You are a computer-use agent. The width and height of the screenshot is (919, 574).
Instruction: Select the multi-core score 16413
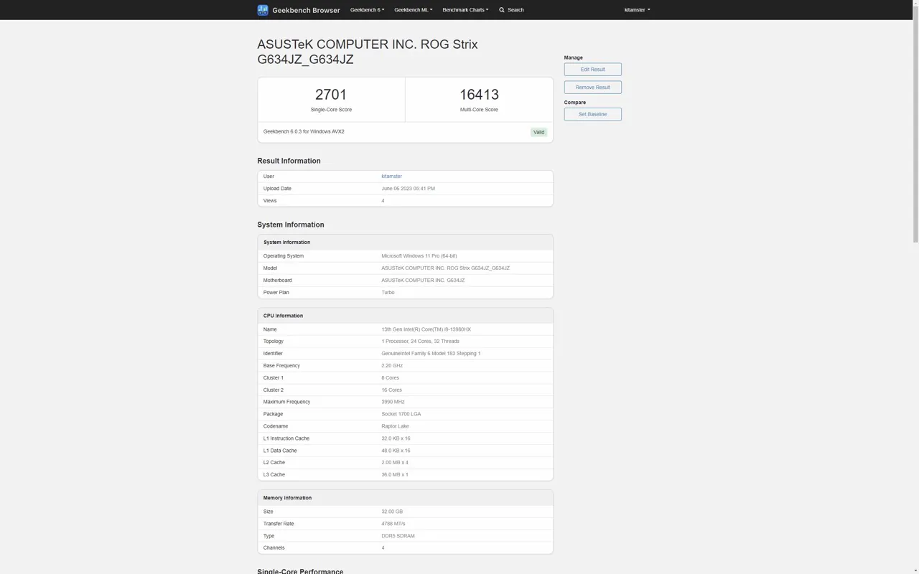point(479,95)
